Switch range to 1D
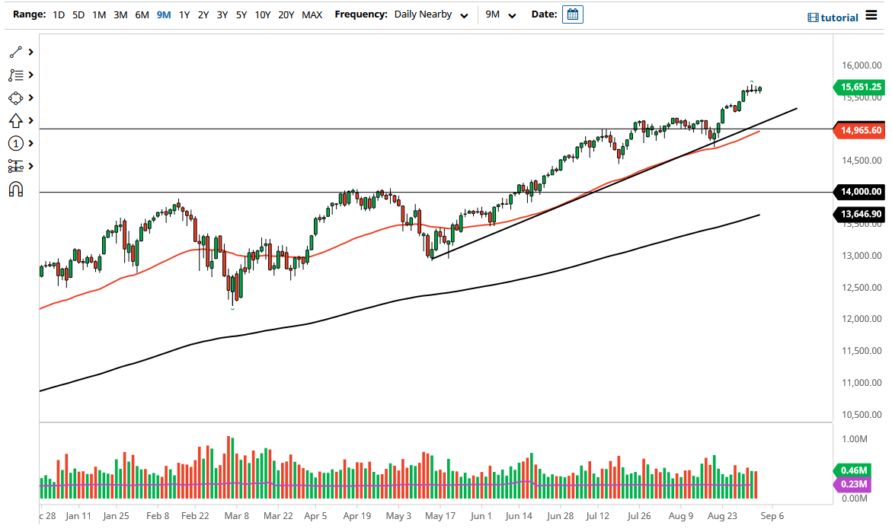This screenshot has width=892, height=532. (58, 14)
